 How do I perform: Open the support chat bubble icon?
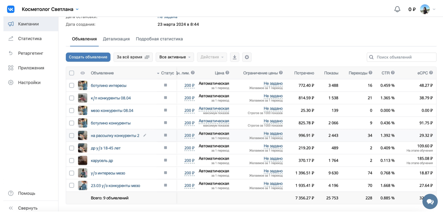pos(430,202)
